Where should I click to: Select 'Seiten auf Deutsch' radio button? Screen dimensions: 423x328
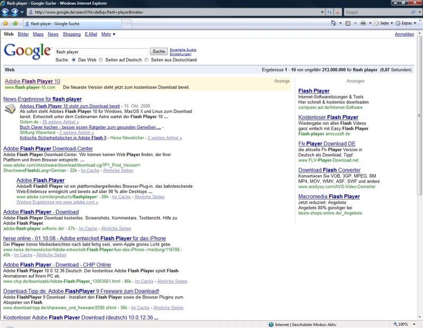(101, 60)
